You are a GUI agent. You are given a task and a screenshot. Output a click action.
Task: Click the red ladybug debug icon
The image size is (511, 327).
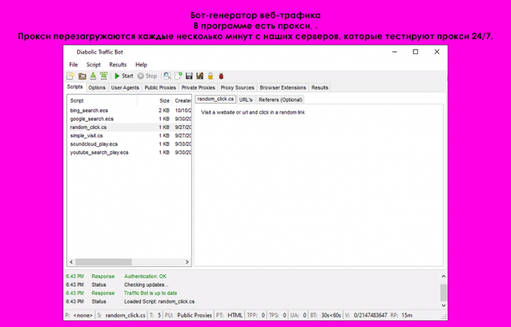[221, 76]
